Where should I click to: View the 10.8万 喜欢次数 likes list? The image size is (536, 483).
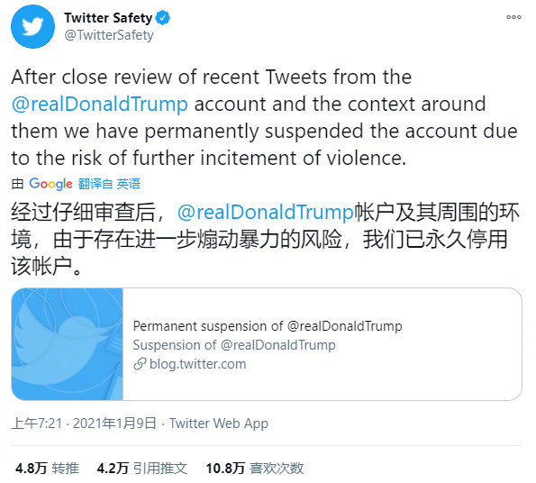click(255, 469)
